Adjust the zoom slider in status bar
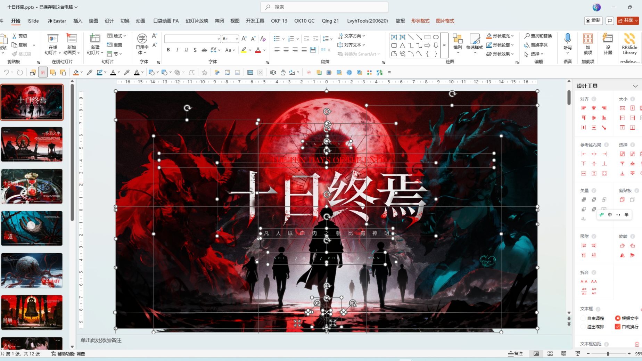 [608, 354]
